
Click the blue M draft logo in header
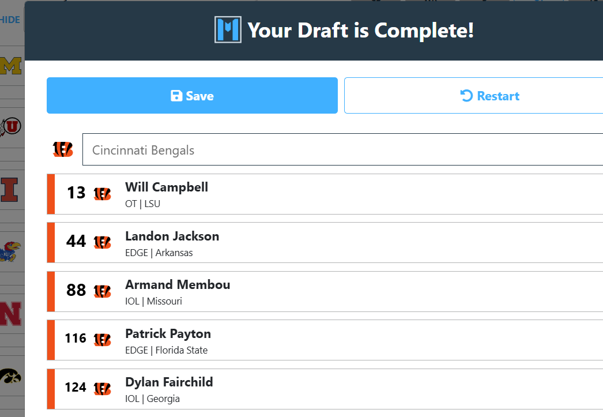[x=228, y=29]
